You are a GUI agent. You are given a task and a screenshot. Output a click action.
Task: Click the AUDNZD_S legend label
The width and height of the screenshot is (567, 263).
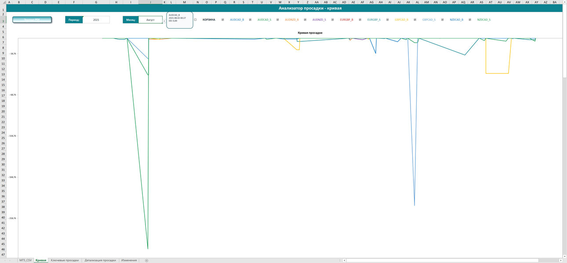pyautogui.click(x=319, y=20)
